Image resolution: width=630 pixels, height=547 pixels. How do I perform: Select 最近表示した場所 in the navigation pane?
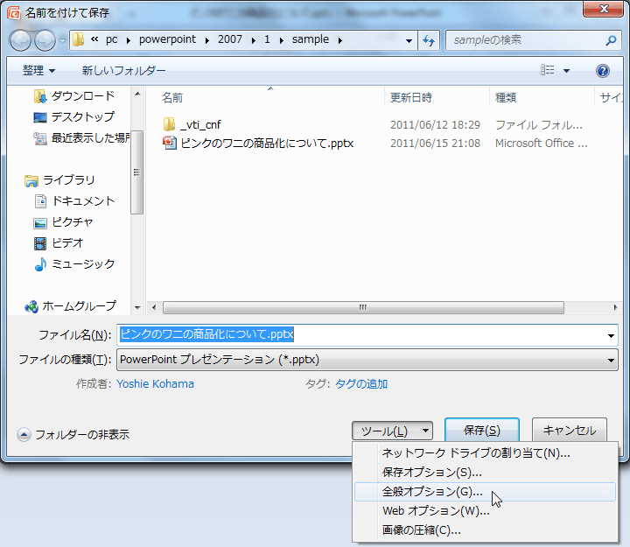coord(81,138)
